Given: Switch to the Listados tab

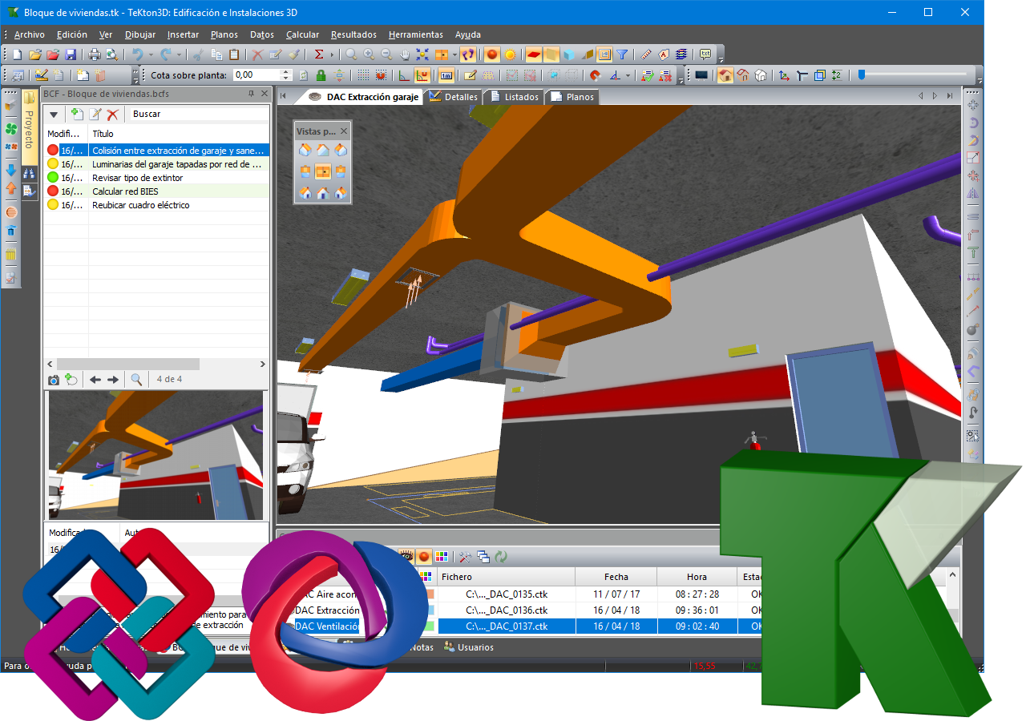Looking at the screenshot, I should [515, 97].
